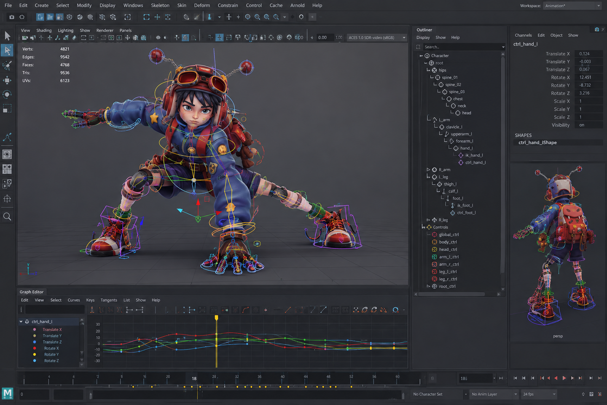Select global_ctrl in the Outliner
This screenshot has height=405, width=607.
tap(449, 235)
